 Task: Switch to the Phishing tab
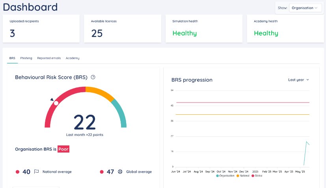(x=26, y=58)
